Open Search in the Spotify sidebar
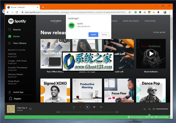The height and width of the screenshot is (123, 176). (14, 29)
